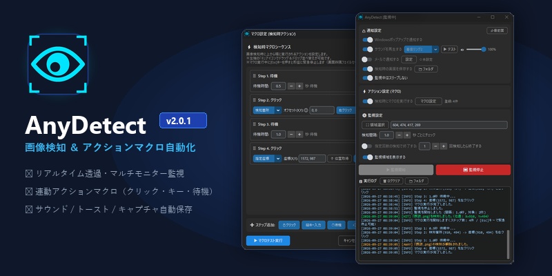
Task: Increase Step 3 待機時間 with plus
Action: click(299, 135)
